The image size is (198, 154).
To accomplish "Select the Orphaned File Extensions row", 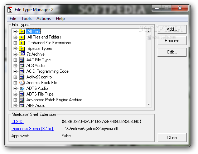I will click(49, 43).
